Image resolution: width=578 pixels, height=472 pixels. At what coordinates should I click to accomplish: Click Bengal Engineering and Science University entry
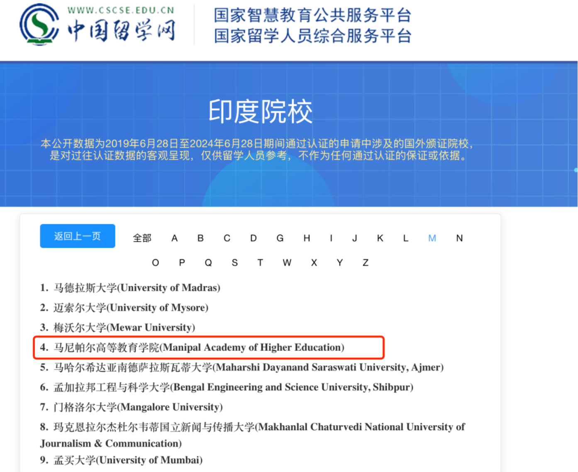(x=227, y=387)
